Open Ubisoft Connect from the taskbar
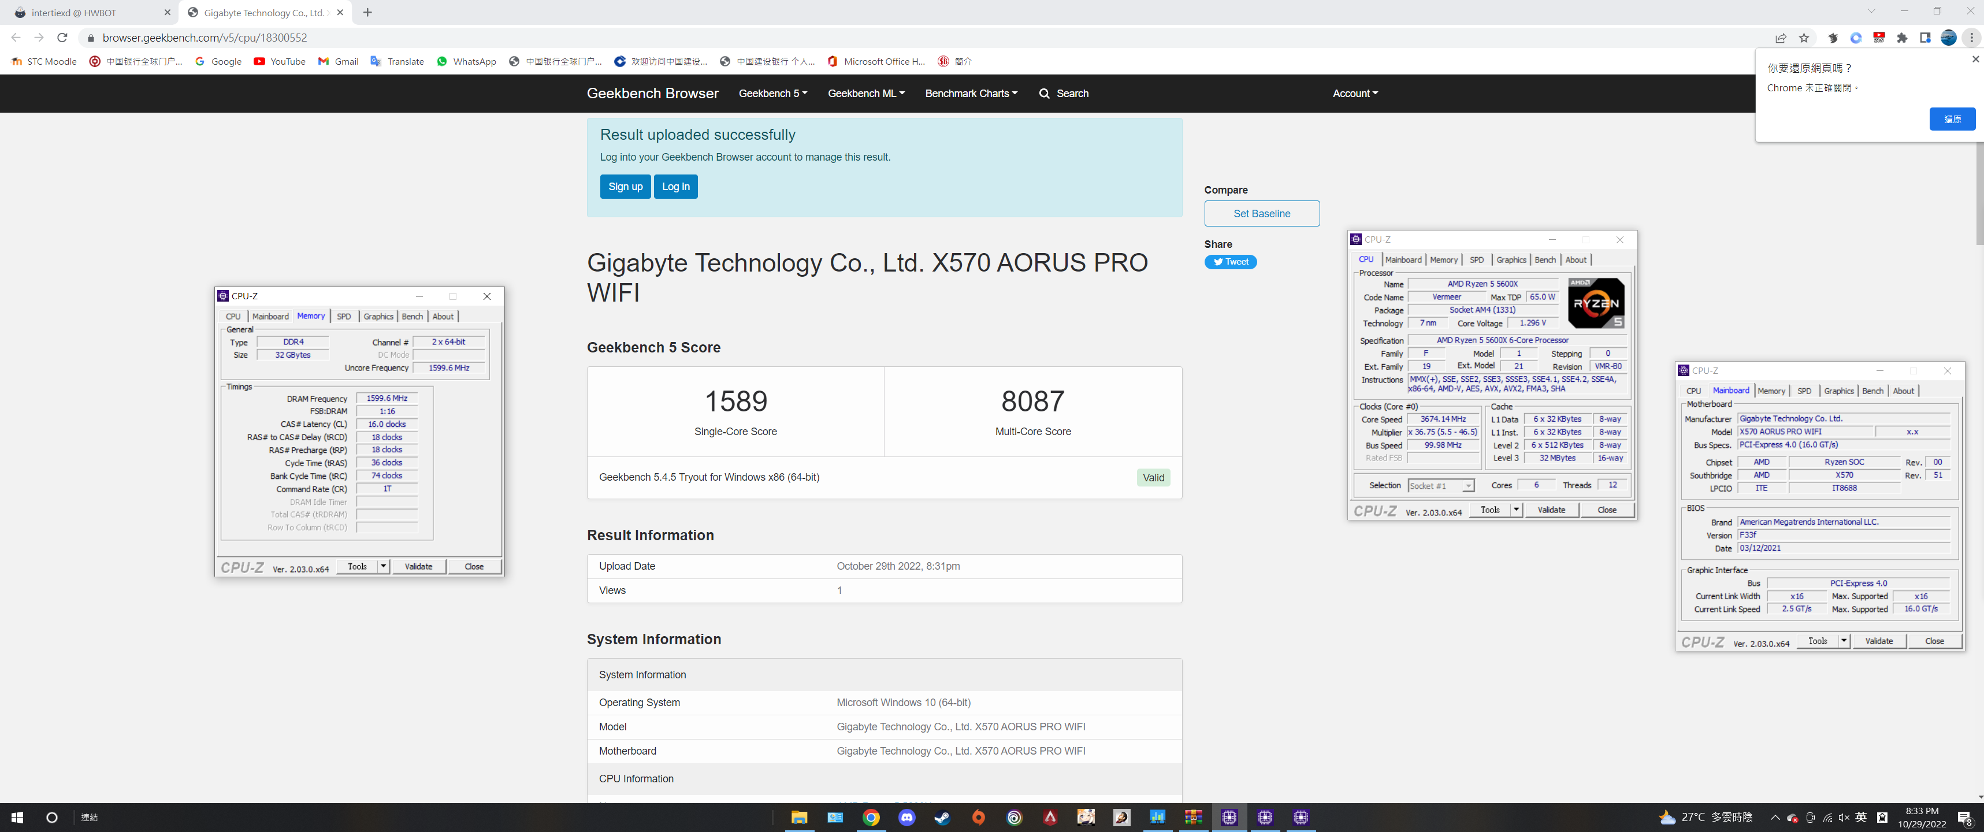Screen dimensions: 1984x832 (x=1015, y=818)
